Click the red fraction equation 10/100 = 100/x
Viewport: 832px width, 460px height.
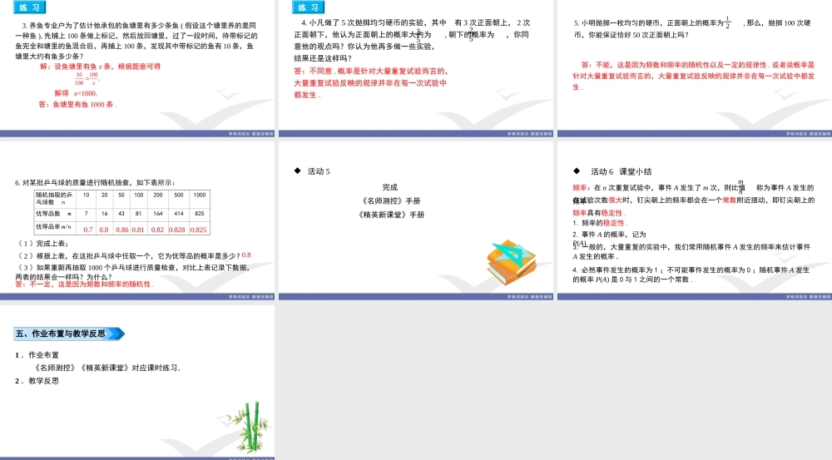tap(87, 79)
